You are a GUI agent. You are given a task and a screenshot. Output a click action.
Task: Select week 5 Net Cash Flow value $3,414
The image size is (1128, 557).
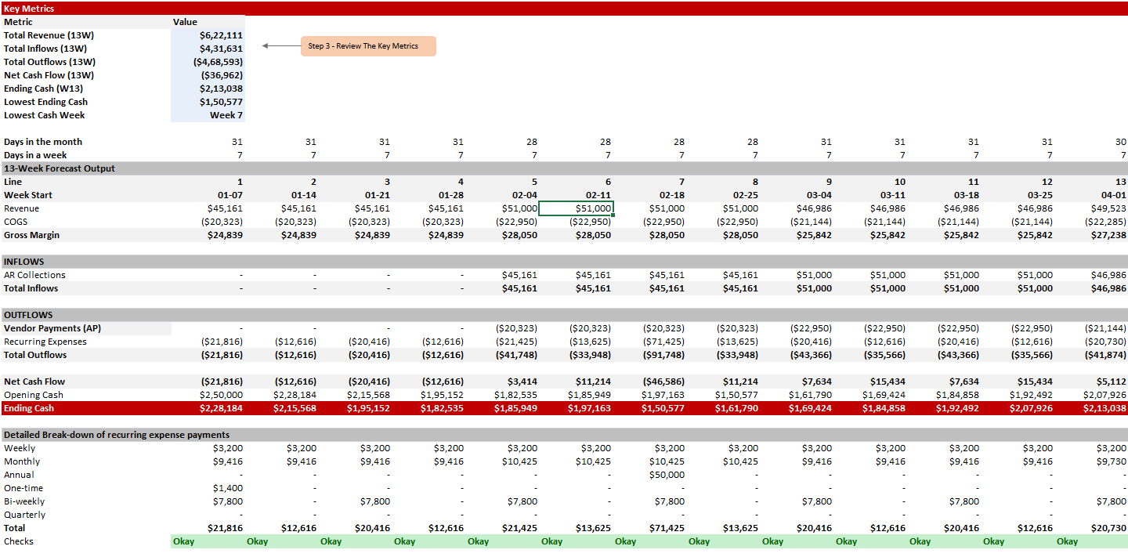522,382
